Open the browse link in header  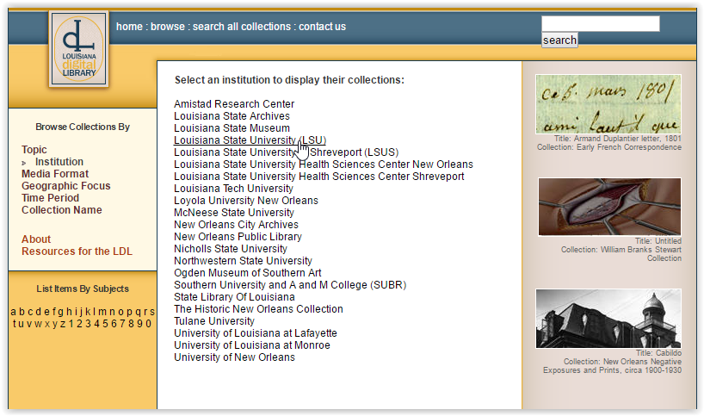click(168, 27)
